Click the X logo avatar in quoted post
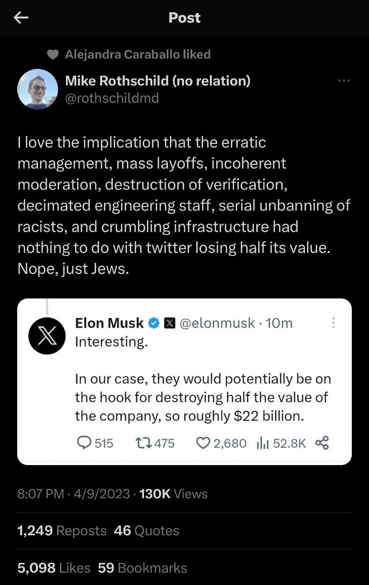Screen dimensions: 369x585 click(x=47, y=335)
